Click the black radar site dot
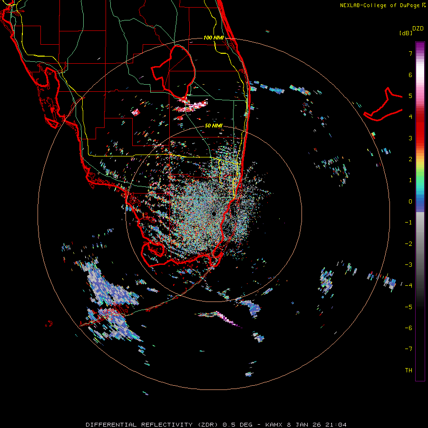The width and height of the screenshot is (428, 428). (x=214, y=214)
